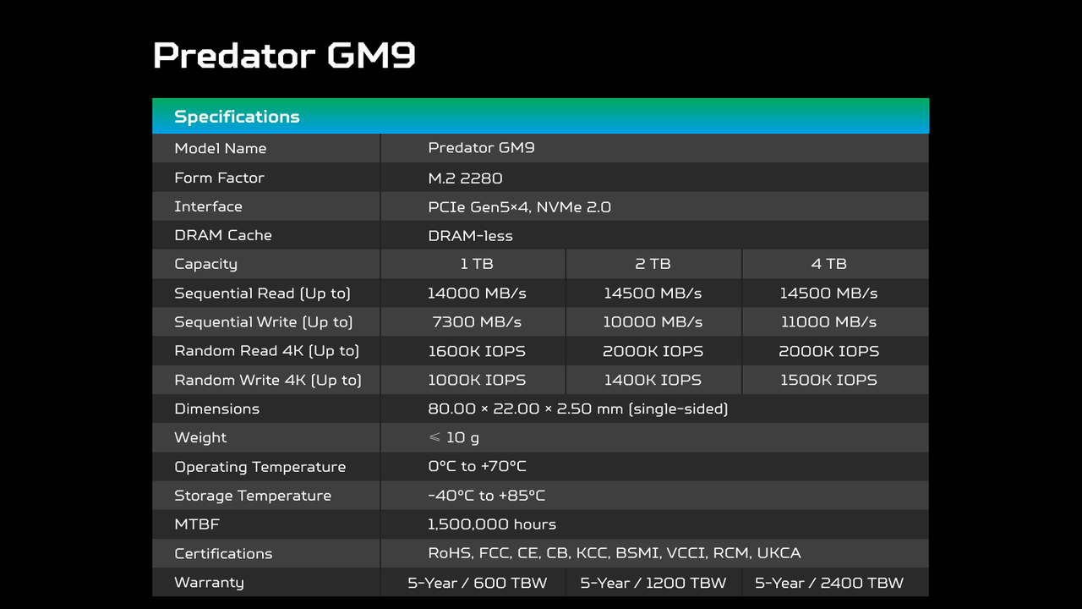Click the "Form Factor" row label
The image size is (1082, 609).
coord(219,178)
